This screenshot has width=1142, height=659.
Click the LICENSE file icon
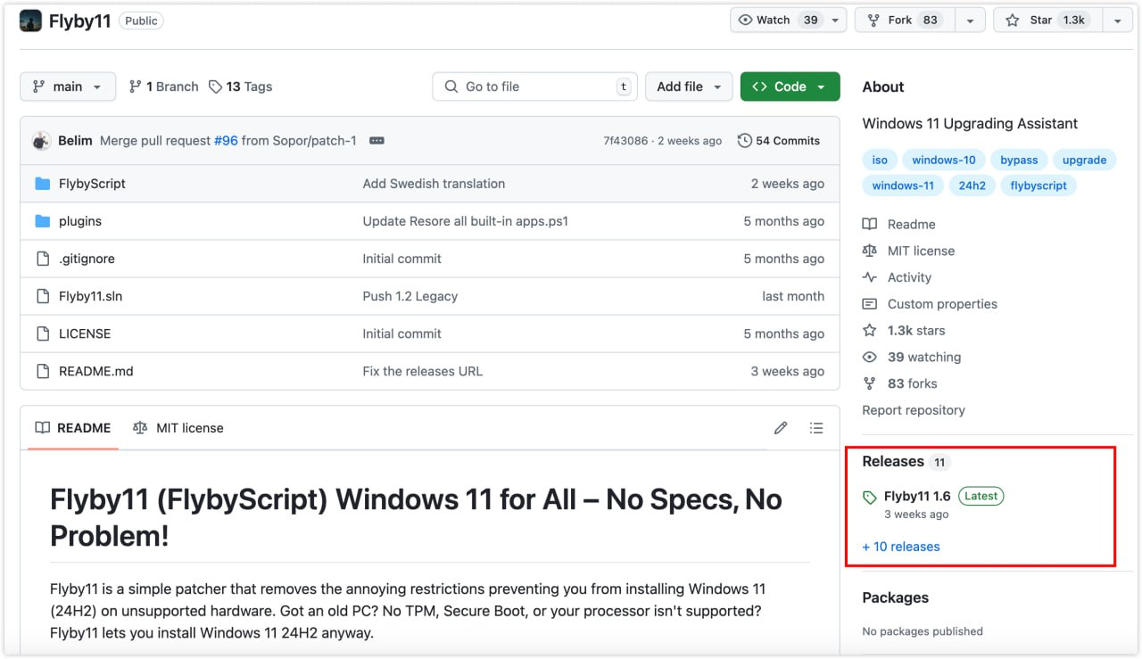click(42, 334)
